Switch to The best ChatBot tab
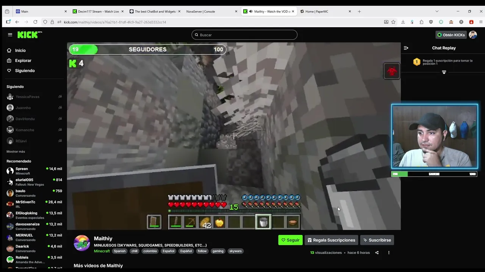This screenshot has height=272, width=485. (x=155, y=11)
